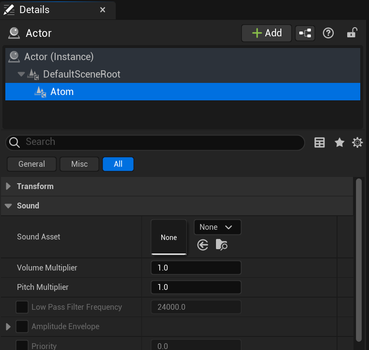The height and width of the screenshot is (350, 369).
Task: Toggle the Details panel lock icon
Action: (x=352, y=33)
